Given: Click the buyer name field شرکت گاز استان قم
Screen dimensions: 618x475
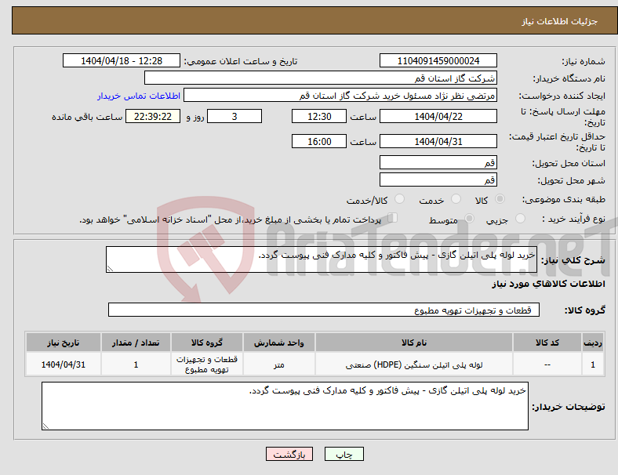Looking at the screenshot, I should point(321,78).
